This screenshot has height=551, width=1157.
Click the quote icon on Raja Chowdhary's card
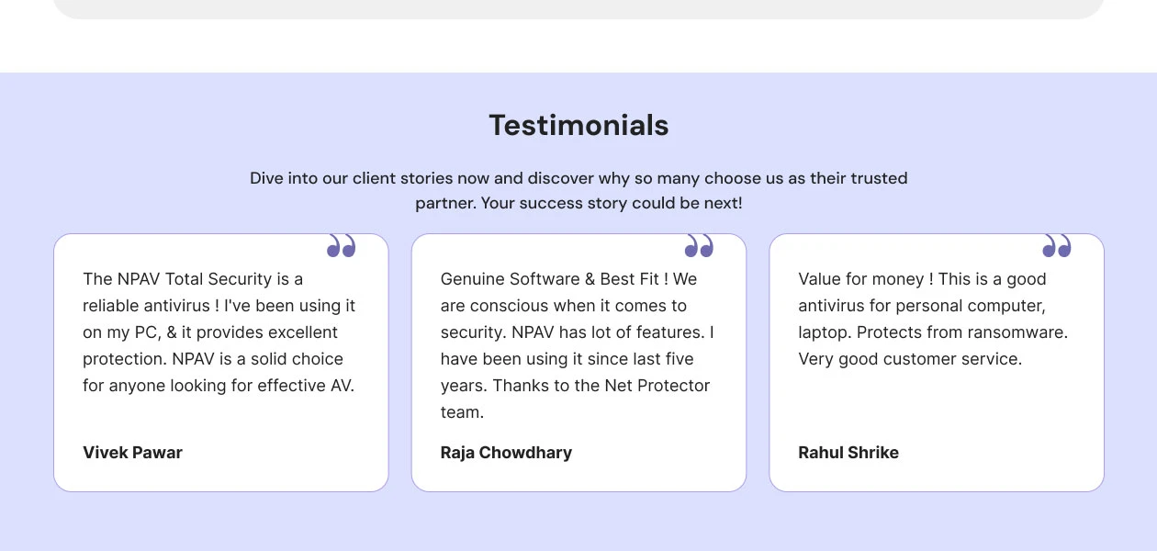coord(699,245)
